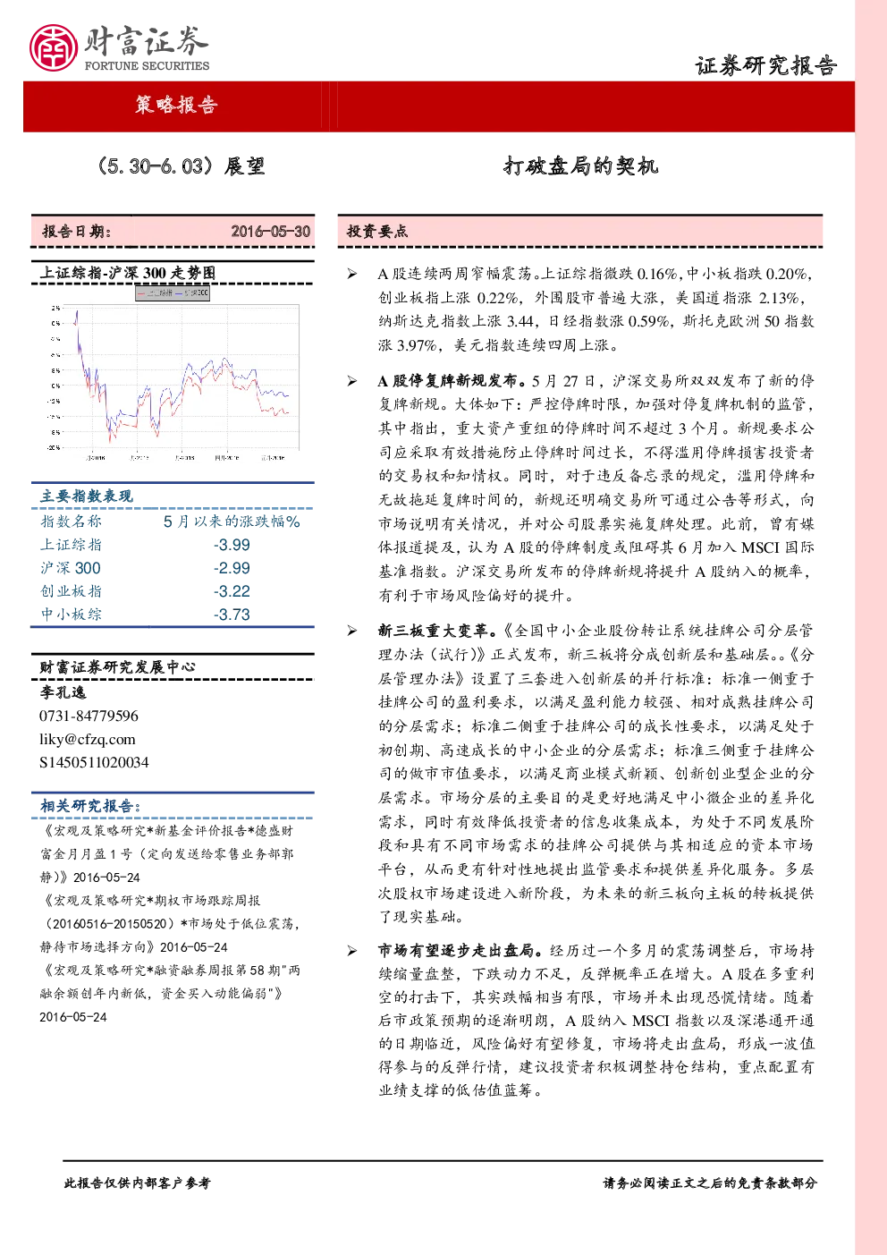
Task: Click the value -3.73 in the table
Action: click(x=232, y=615)
